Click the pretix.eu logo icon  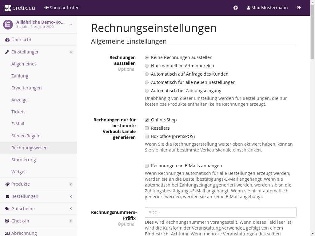click(x=8, y=8)
